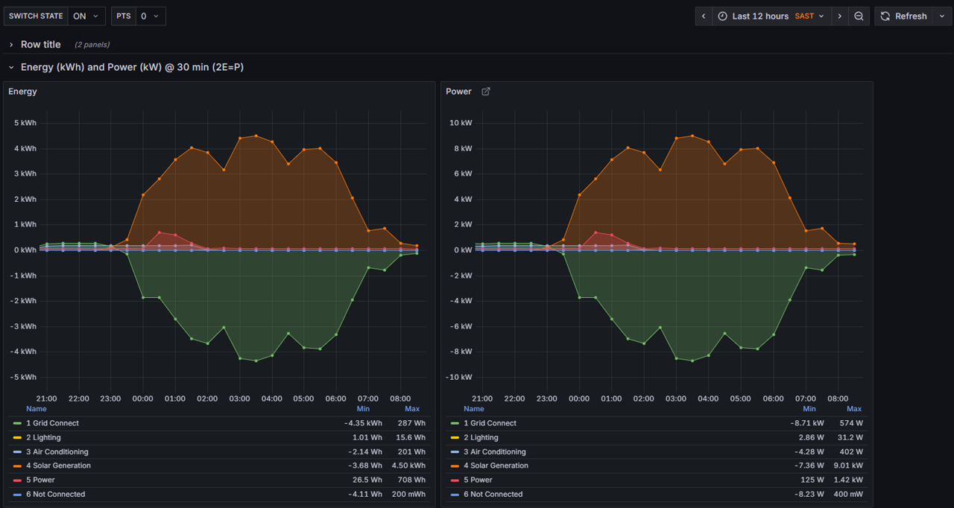Open the Power panel external link icon
The image size is (954, 508).
click(486, 92)
